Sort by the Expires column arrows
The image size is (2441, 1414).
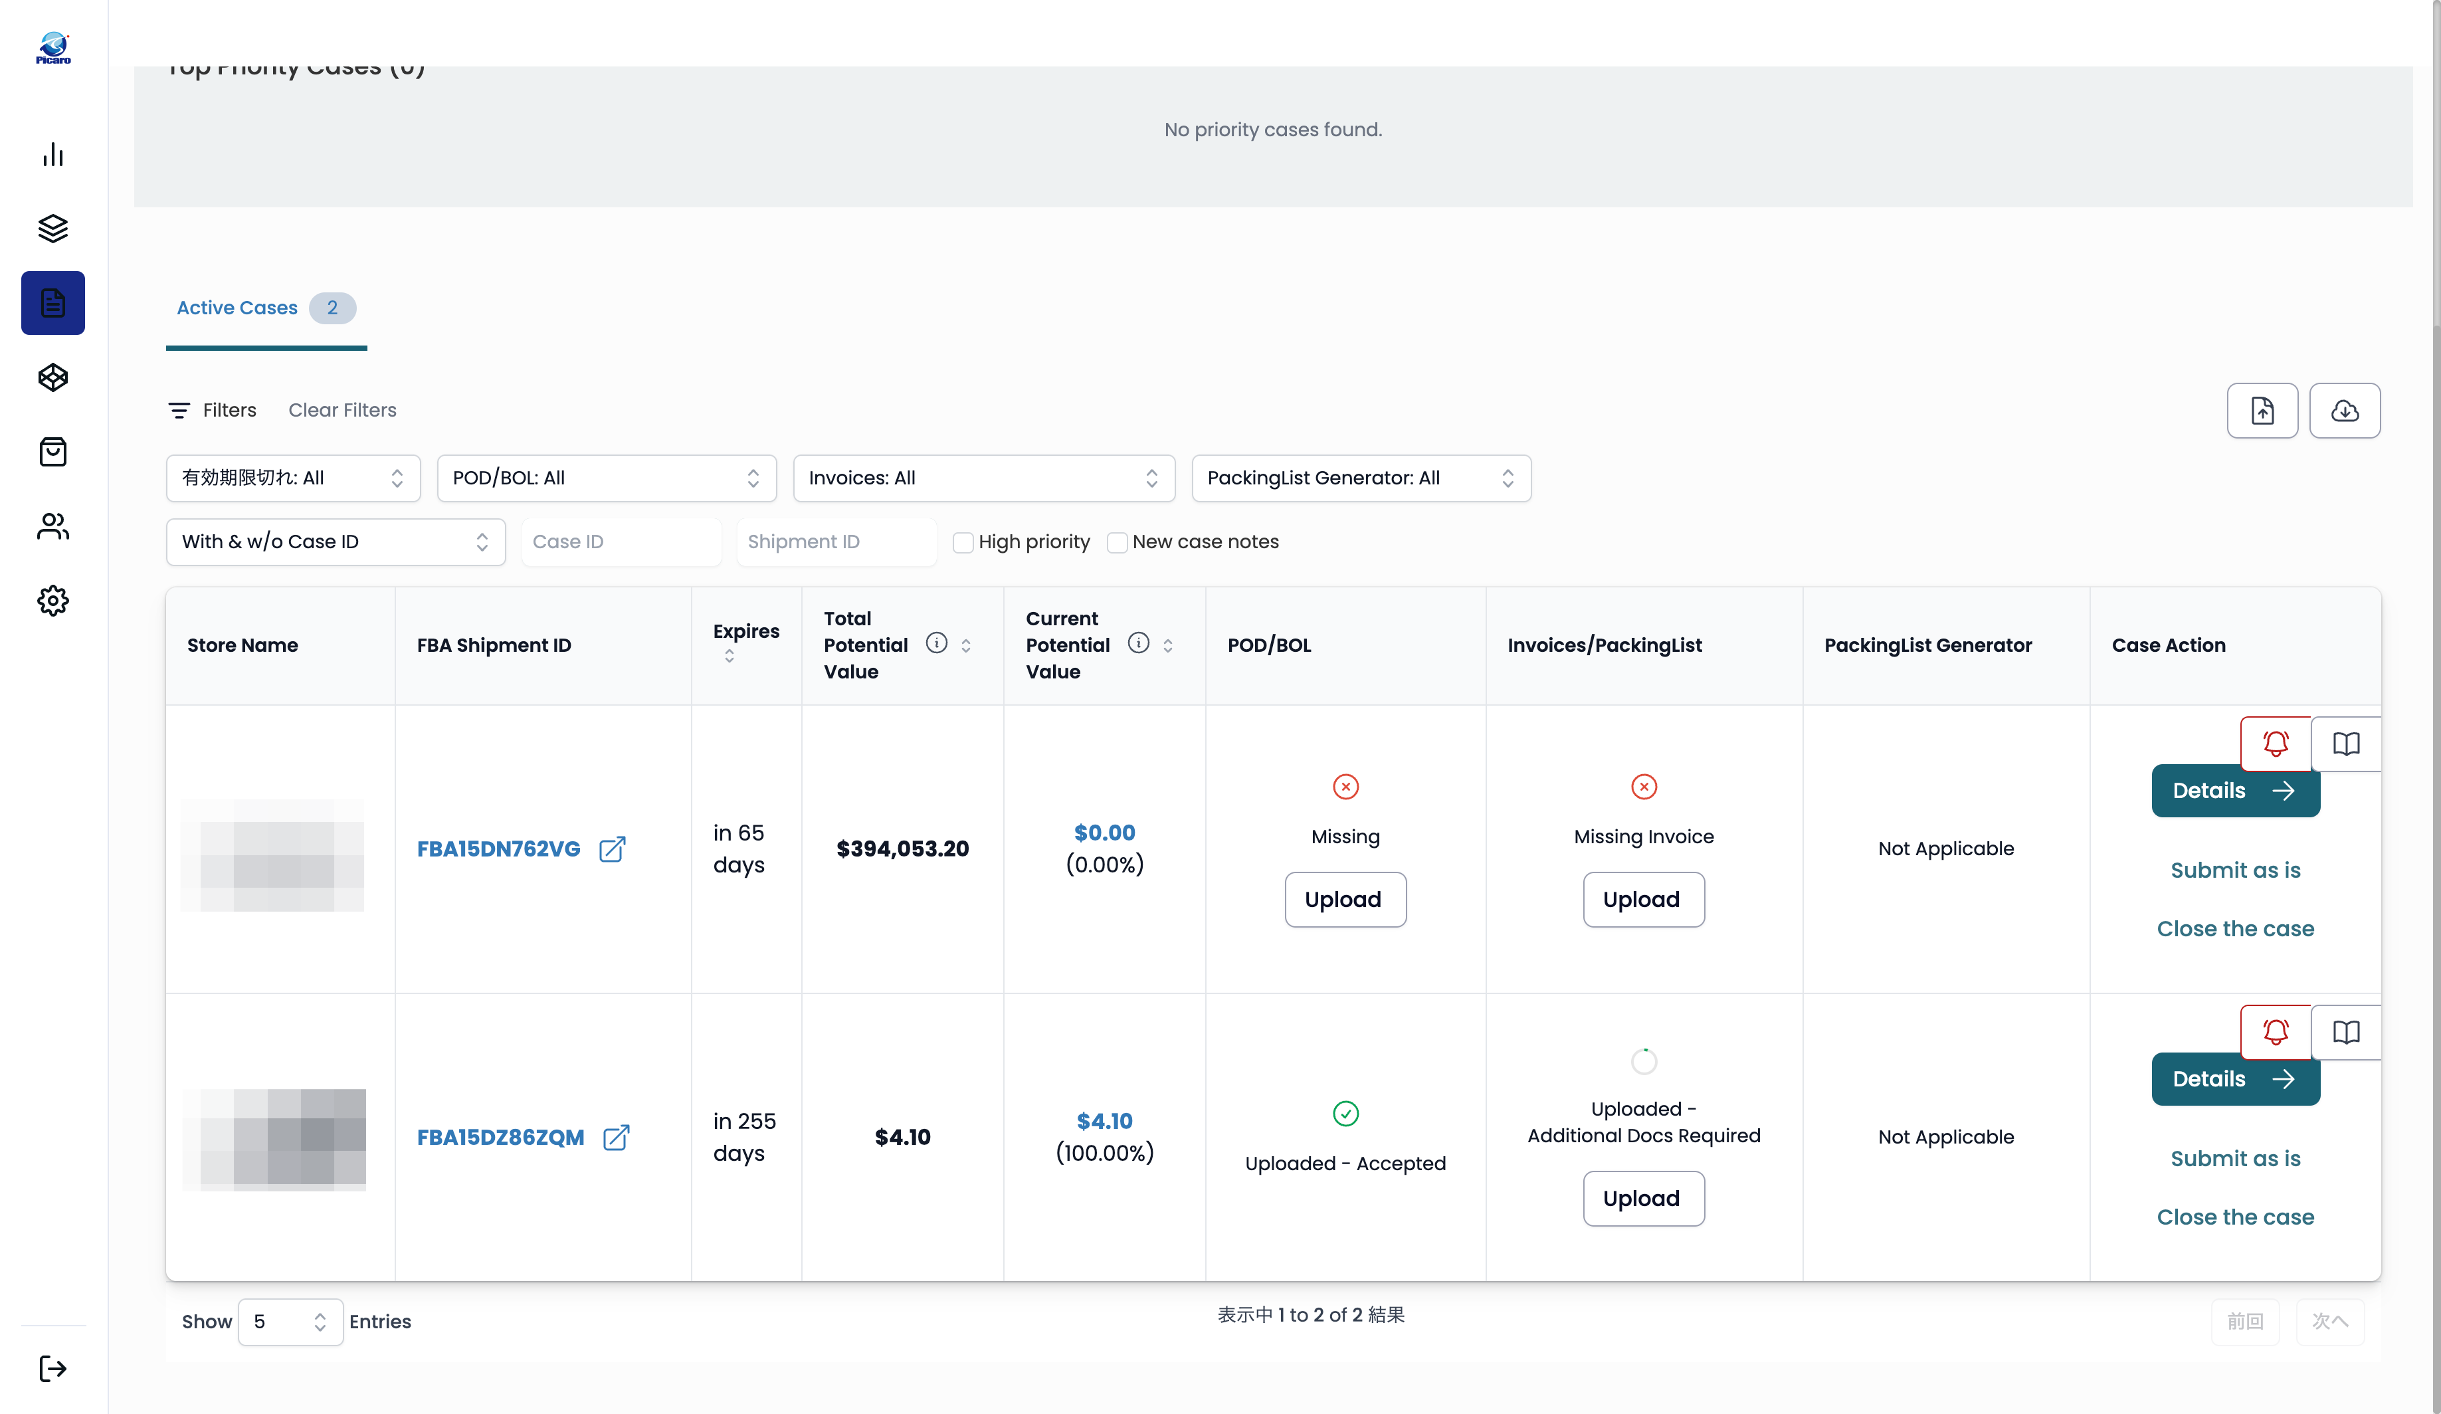coord(730,656)
